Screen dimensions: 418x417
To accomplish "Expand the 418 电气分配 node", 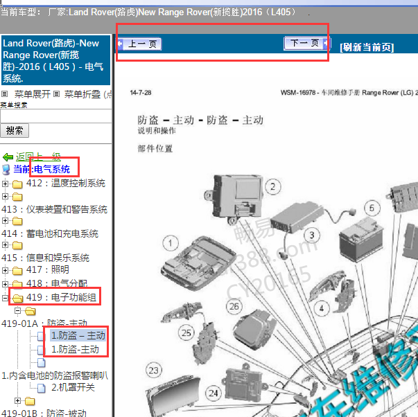I will coord(5,284).
